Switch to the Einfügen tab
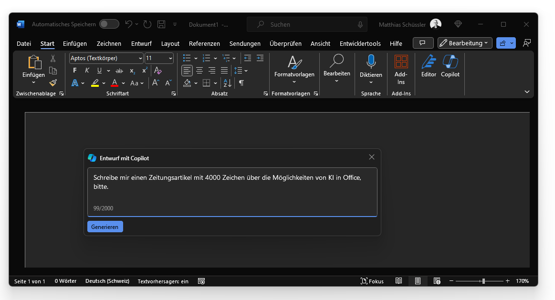This screenshot has height=300, width=555. pos(75,43)
